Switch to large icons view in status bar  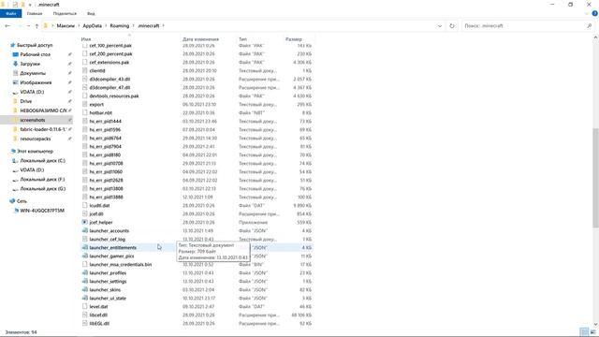click(592, 332)
